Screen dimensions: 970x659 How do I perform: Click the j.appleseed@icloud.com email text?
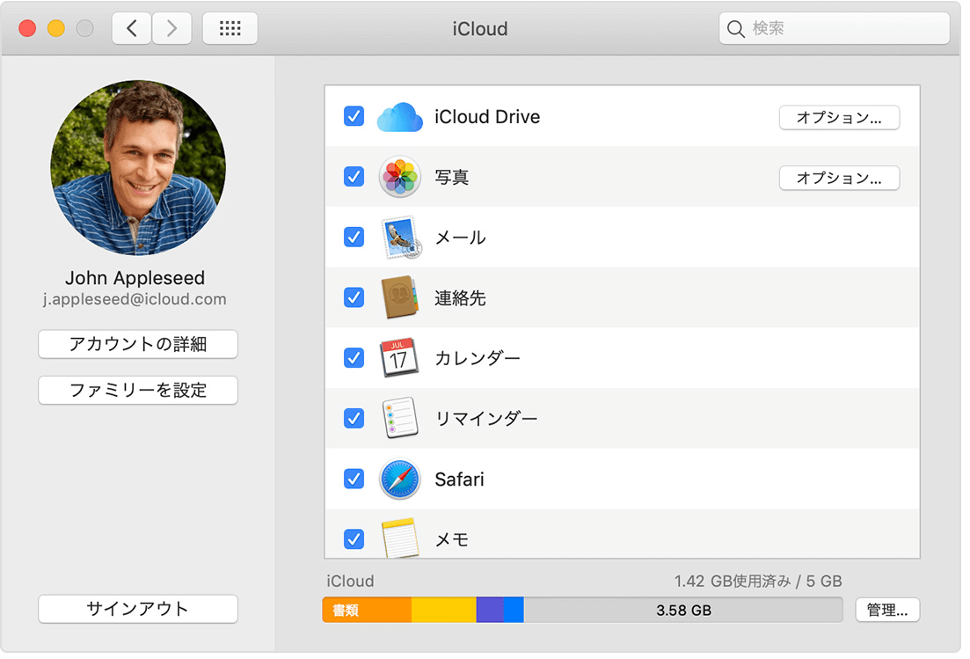point(135,299)
